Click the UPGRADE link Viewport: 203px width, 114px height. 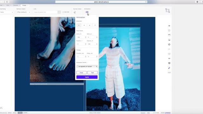(168, 113)
